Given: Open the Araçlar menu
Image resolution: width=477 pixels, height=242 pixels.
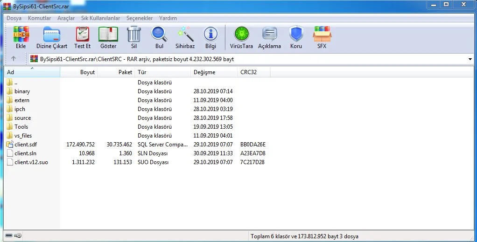Looking at the screenshot, I should click(66, 18).
